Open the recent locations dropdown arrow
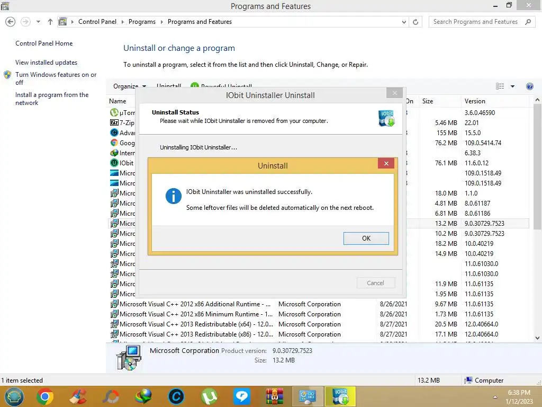Viewport: 542px width, 407px height. click(x=38, y=22)
